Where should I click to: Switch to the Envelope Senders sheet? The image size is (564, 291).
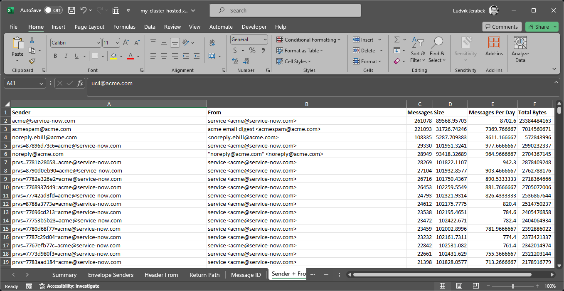[x=111, y=275]
